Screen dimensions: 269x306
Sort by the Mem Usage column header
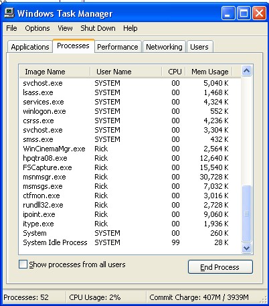[x=209, y=72]
